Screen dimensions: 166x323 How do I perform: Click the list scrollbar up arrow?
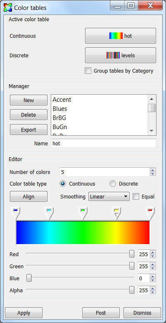coord(152,99)
